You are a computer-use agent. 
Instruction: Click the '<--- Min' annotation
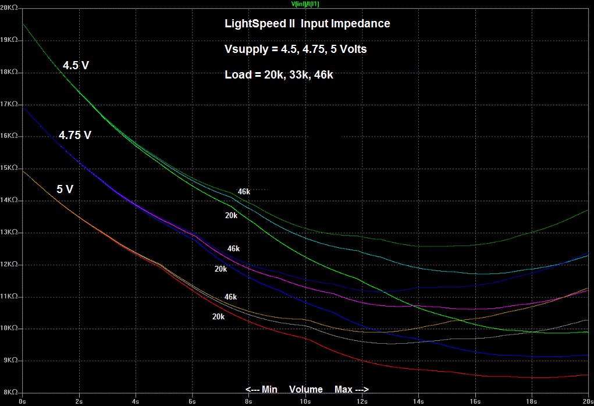[261, 390]
